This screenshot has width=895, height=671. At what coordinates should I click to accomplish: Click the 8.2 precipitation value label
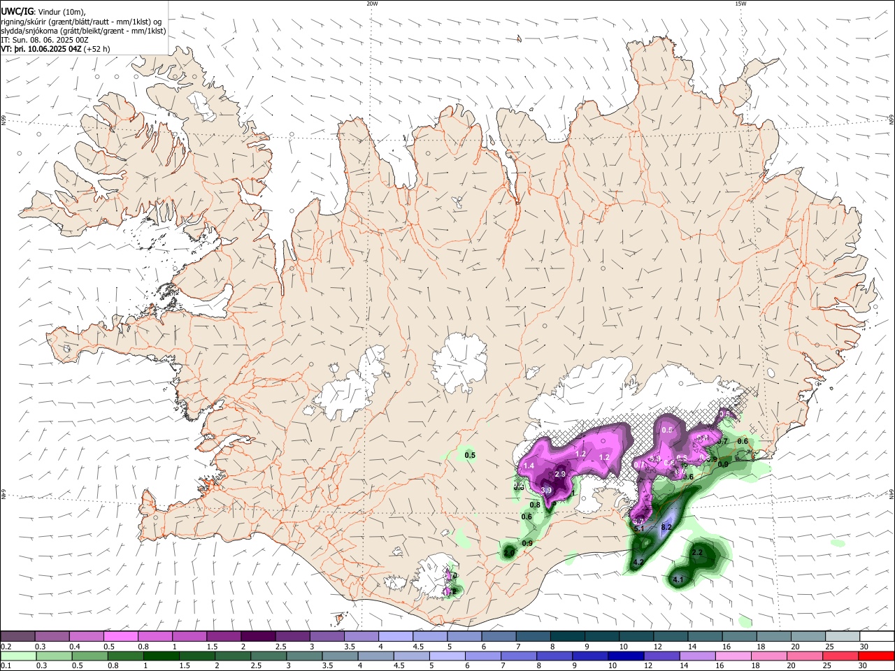coord(666,527)
